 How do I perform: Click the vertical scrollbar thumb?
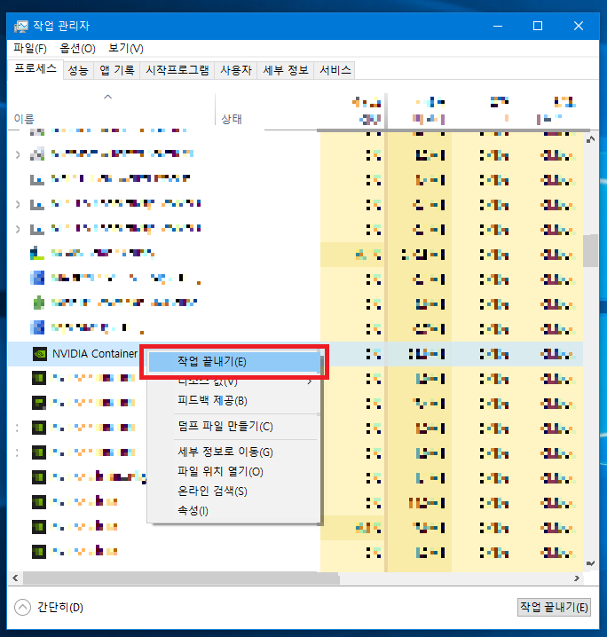(x=591, y=251)
